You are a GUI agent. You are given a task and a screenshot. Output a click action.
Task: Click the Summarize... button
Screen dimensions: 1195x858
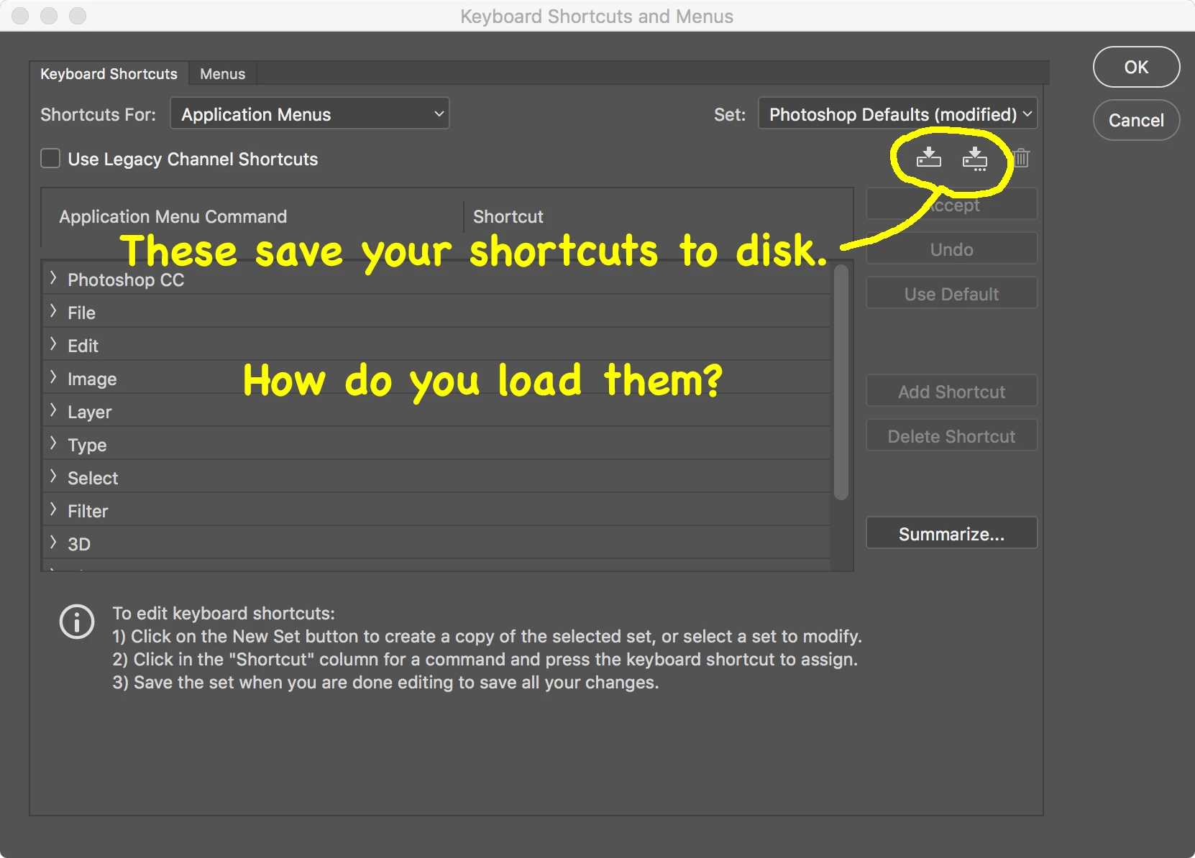click(951, 534)
